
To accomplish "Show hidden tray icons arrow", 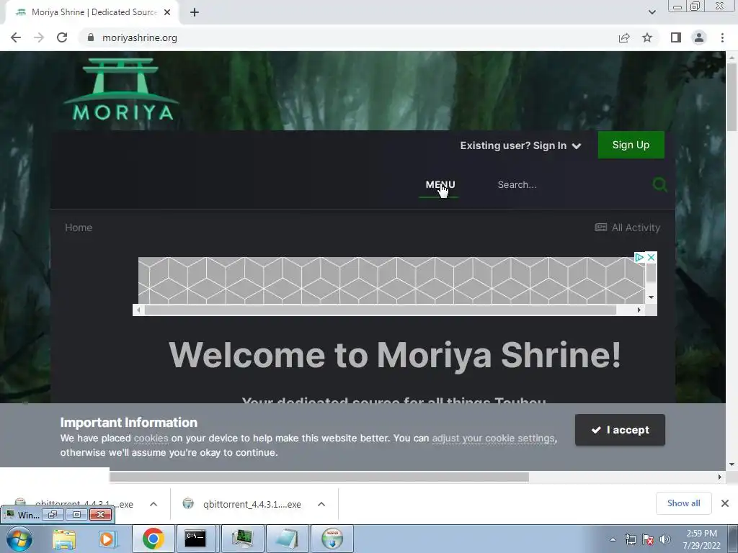I will pos(613,539).
